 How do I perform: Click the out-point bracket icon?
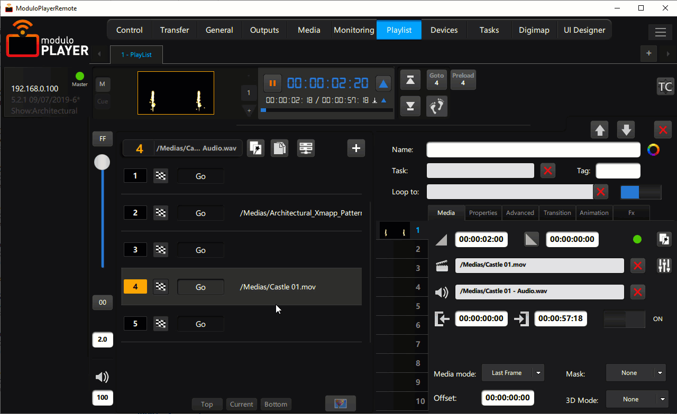point(522,319)
